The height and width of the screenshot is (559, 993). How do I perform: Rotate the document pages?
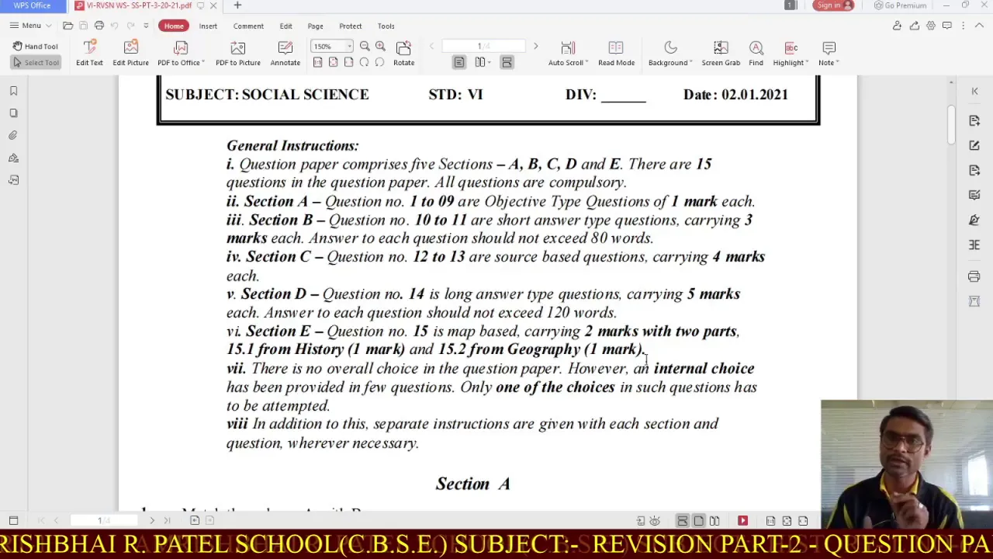(x=403, y=54)
